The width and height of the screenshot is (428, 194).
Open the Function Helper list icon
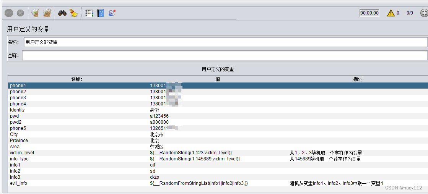pyautogui.click(x=89, y=13)
